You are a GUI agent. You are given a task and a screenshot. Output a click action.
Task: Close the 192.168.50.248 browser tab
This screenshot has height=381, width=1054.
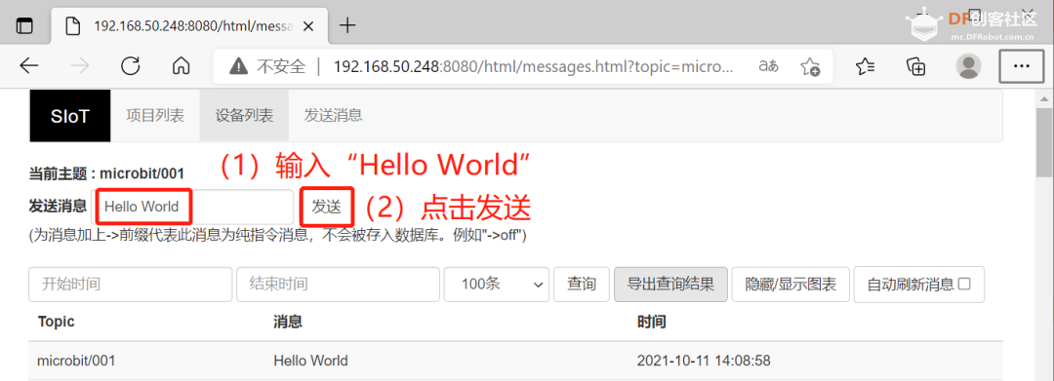[308, 26]
